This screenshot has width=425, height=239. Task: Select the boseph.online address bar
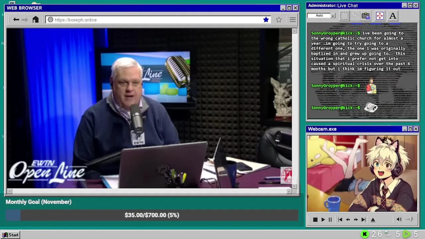click(158, 20)
